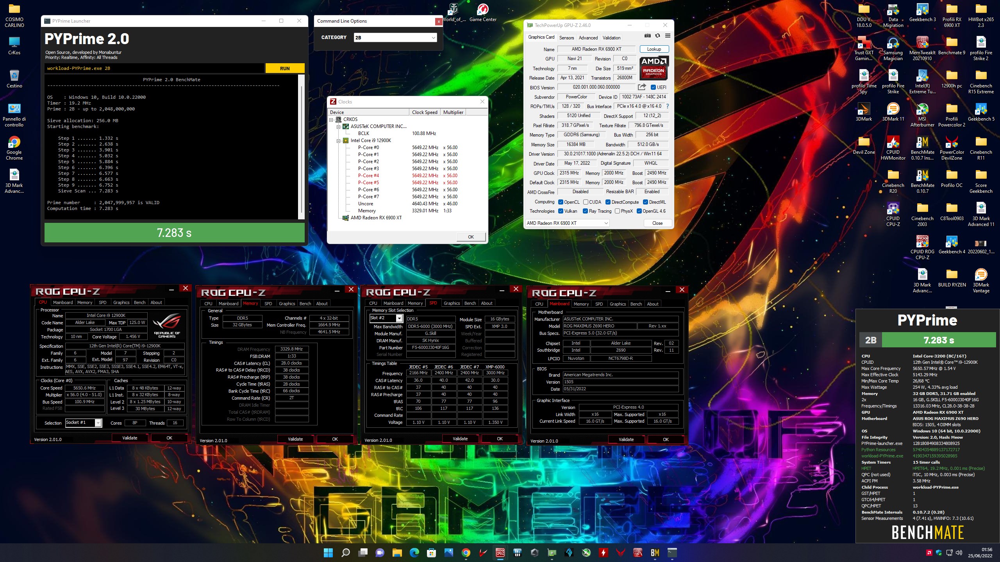Open Samsung Magician desktop icon

[x=893, y=49]
